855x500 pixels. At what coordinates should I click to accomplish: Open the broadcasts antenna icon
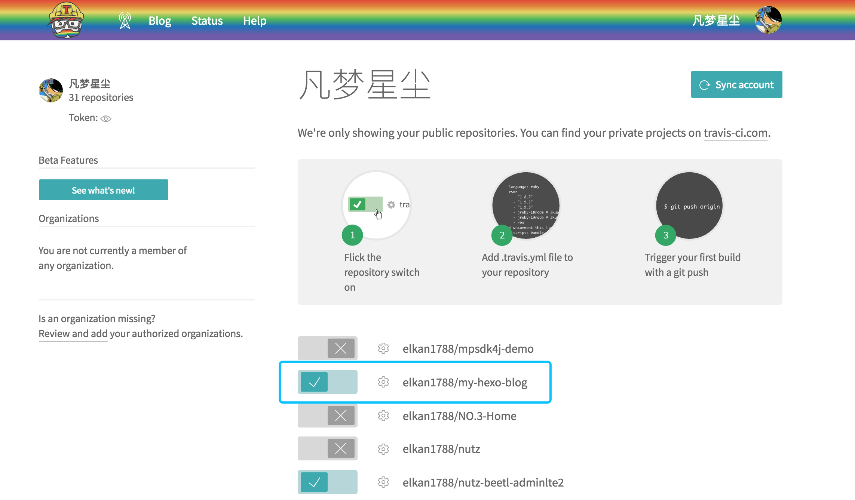(x=125, y=21)
